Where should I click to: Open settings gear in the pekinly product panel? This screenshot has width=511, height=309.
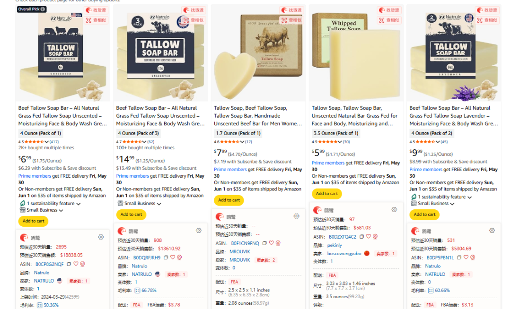click(x=394, y=209)
